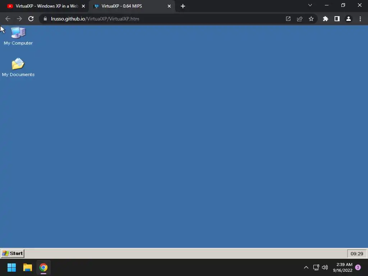Open the Chrome profile menu

point(349,19)
